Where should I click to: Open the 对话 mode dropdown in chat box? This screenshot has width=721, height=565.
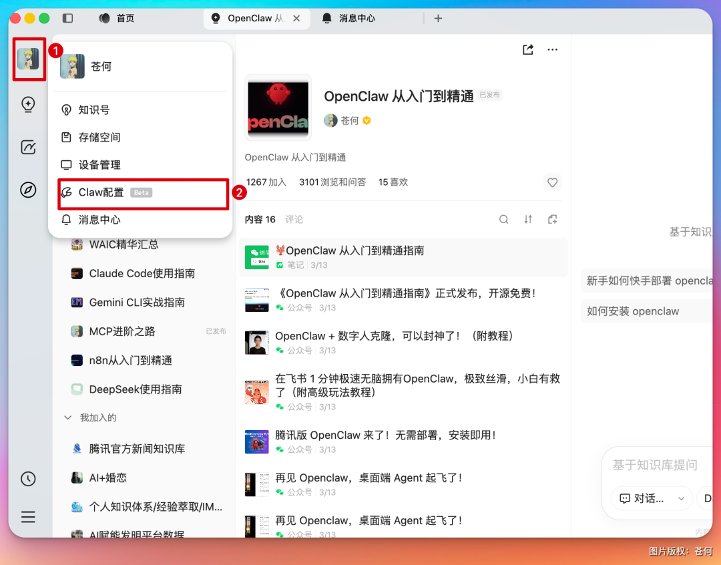(x=680, y=499)
